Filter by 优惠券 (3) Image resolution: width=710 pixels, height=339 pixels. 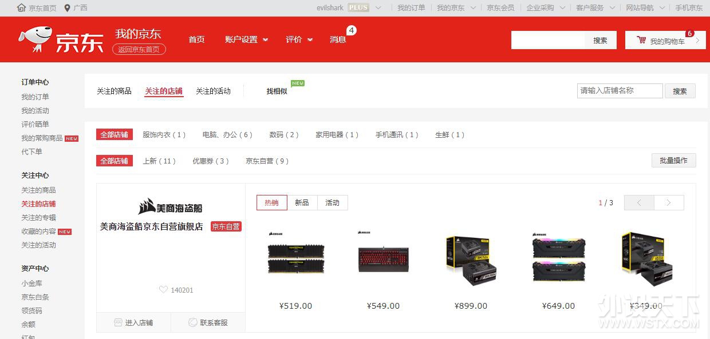[211, 161]
